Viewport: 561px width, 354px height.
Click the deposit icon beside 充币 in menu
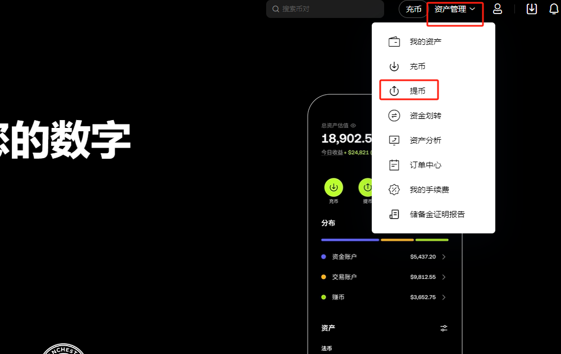394,66
